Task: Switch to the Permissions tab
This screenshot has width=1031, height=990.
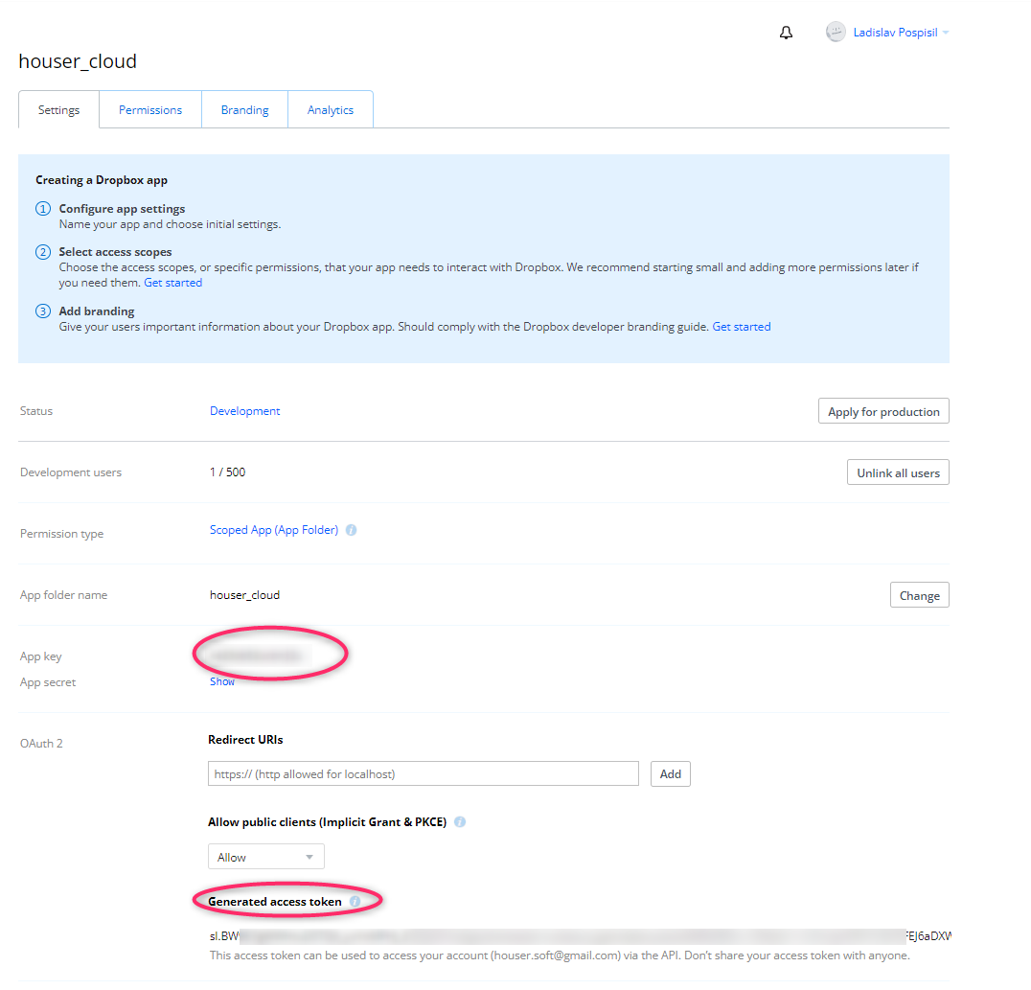Action: coord(150,110)
